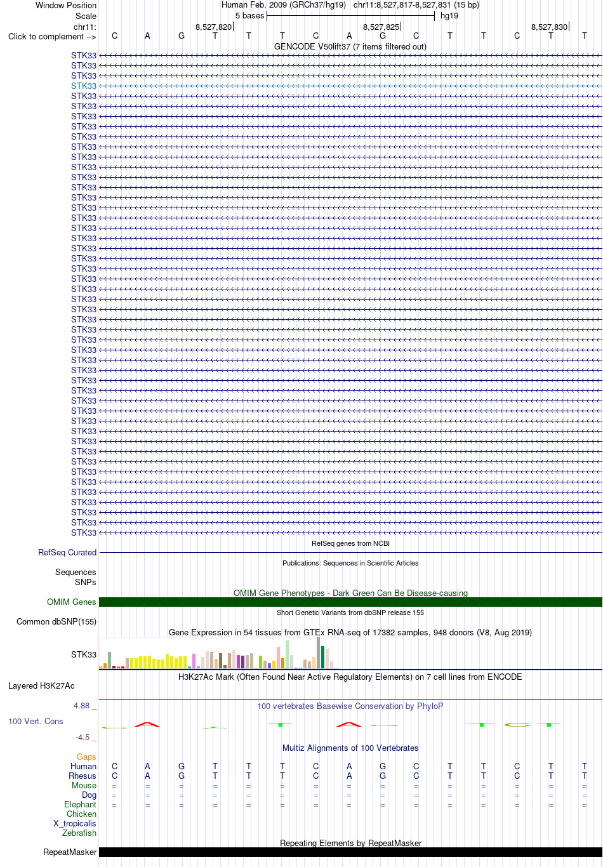
Task: Click the SNPs track label
Action: point(86,582)
